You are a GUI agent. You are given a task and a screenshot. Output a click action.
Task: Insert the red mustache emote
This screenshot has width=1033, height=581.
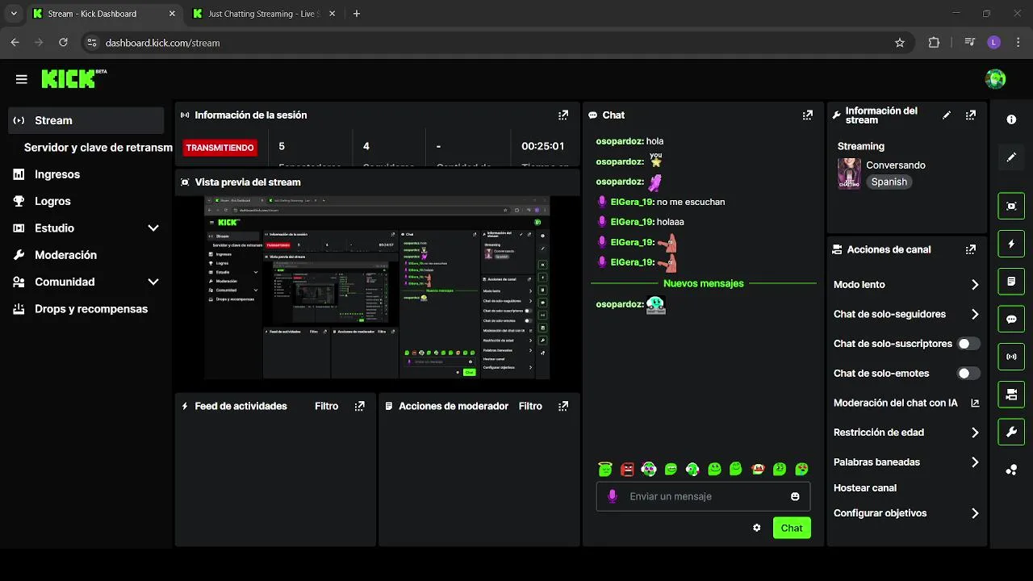coord(758,469)
